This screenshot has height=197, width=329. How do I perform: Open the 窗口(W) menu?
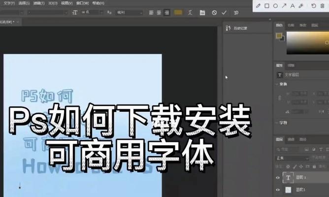(x=82, y=3)
